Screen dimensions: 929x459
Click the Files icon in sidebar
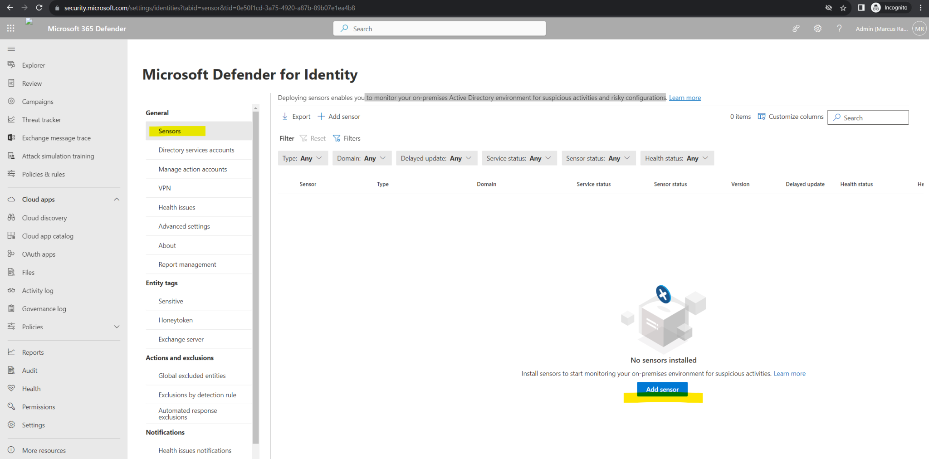(x=11, y=272)
